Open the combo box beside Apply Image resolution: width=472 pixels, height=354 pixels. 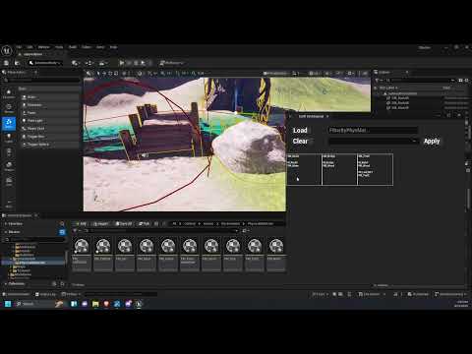point(373,141)
